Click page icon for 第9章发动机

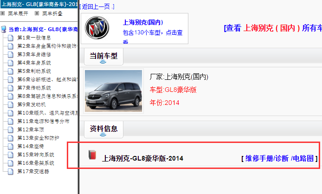pyautogui.click(x=11, y=104)
